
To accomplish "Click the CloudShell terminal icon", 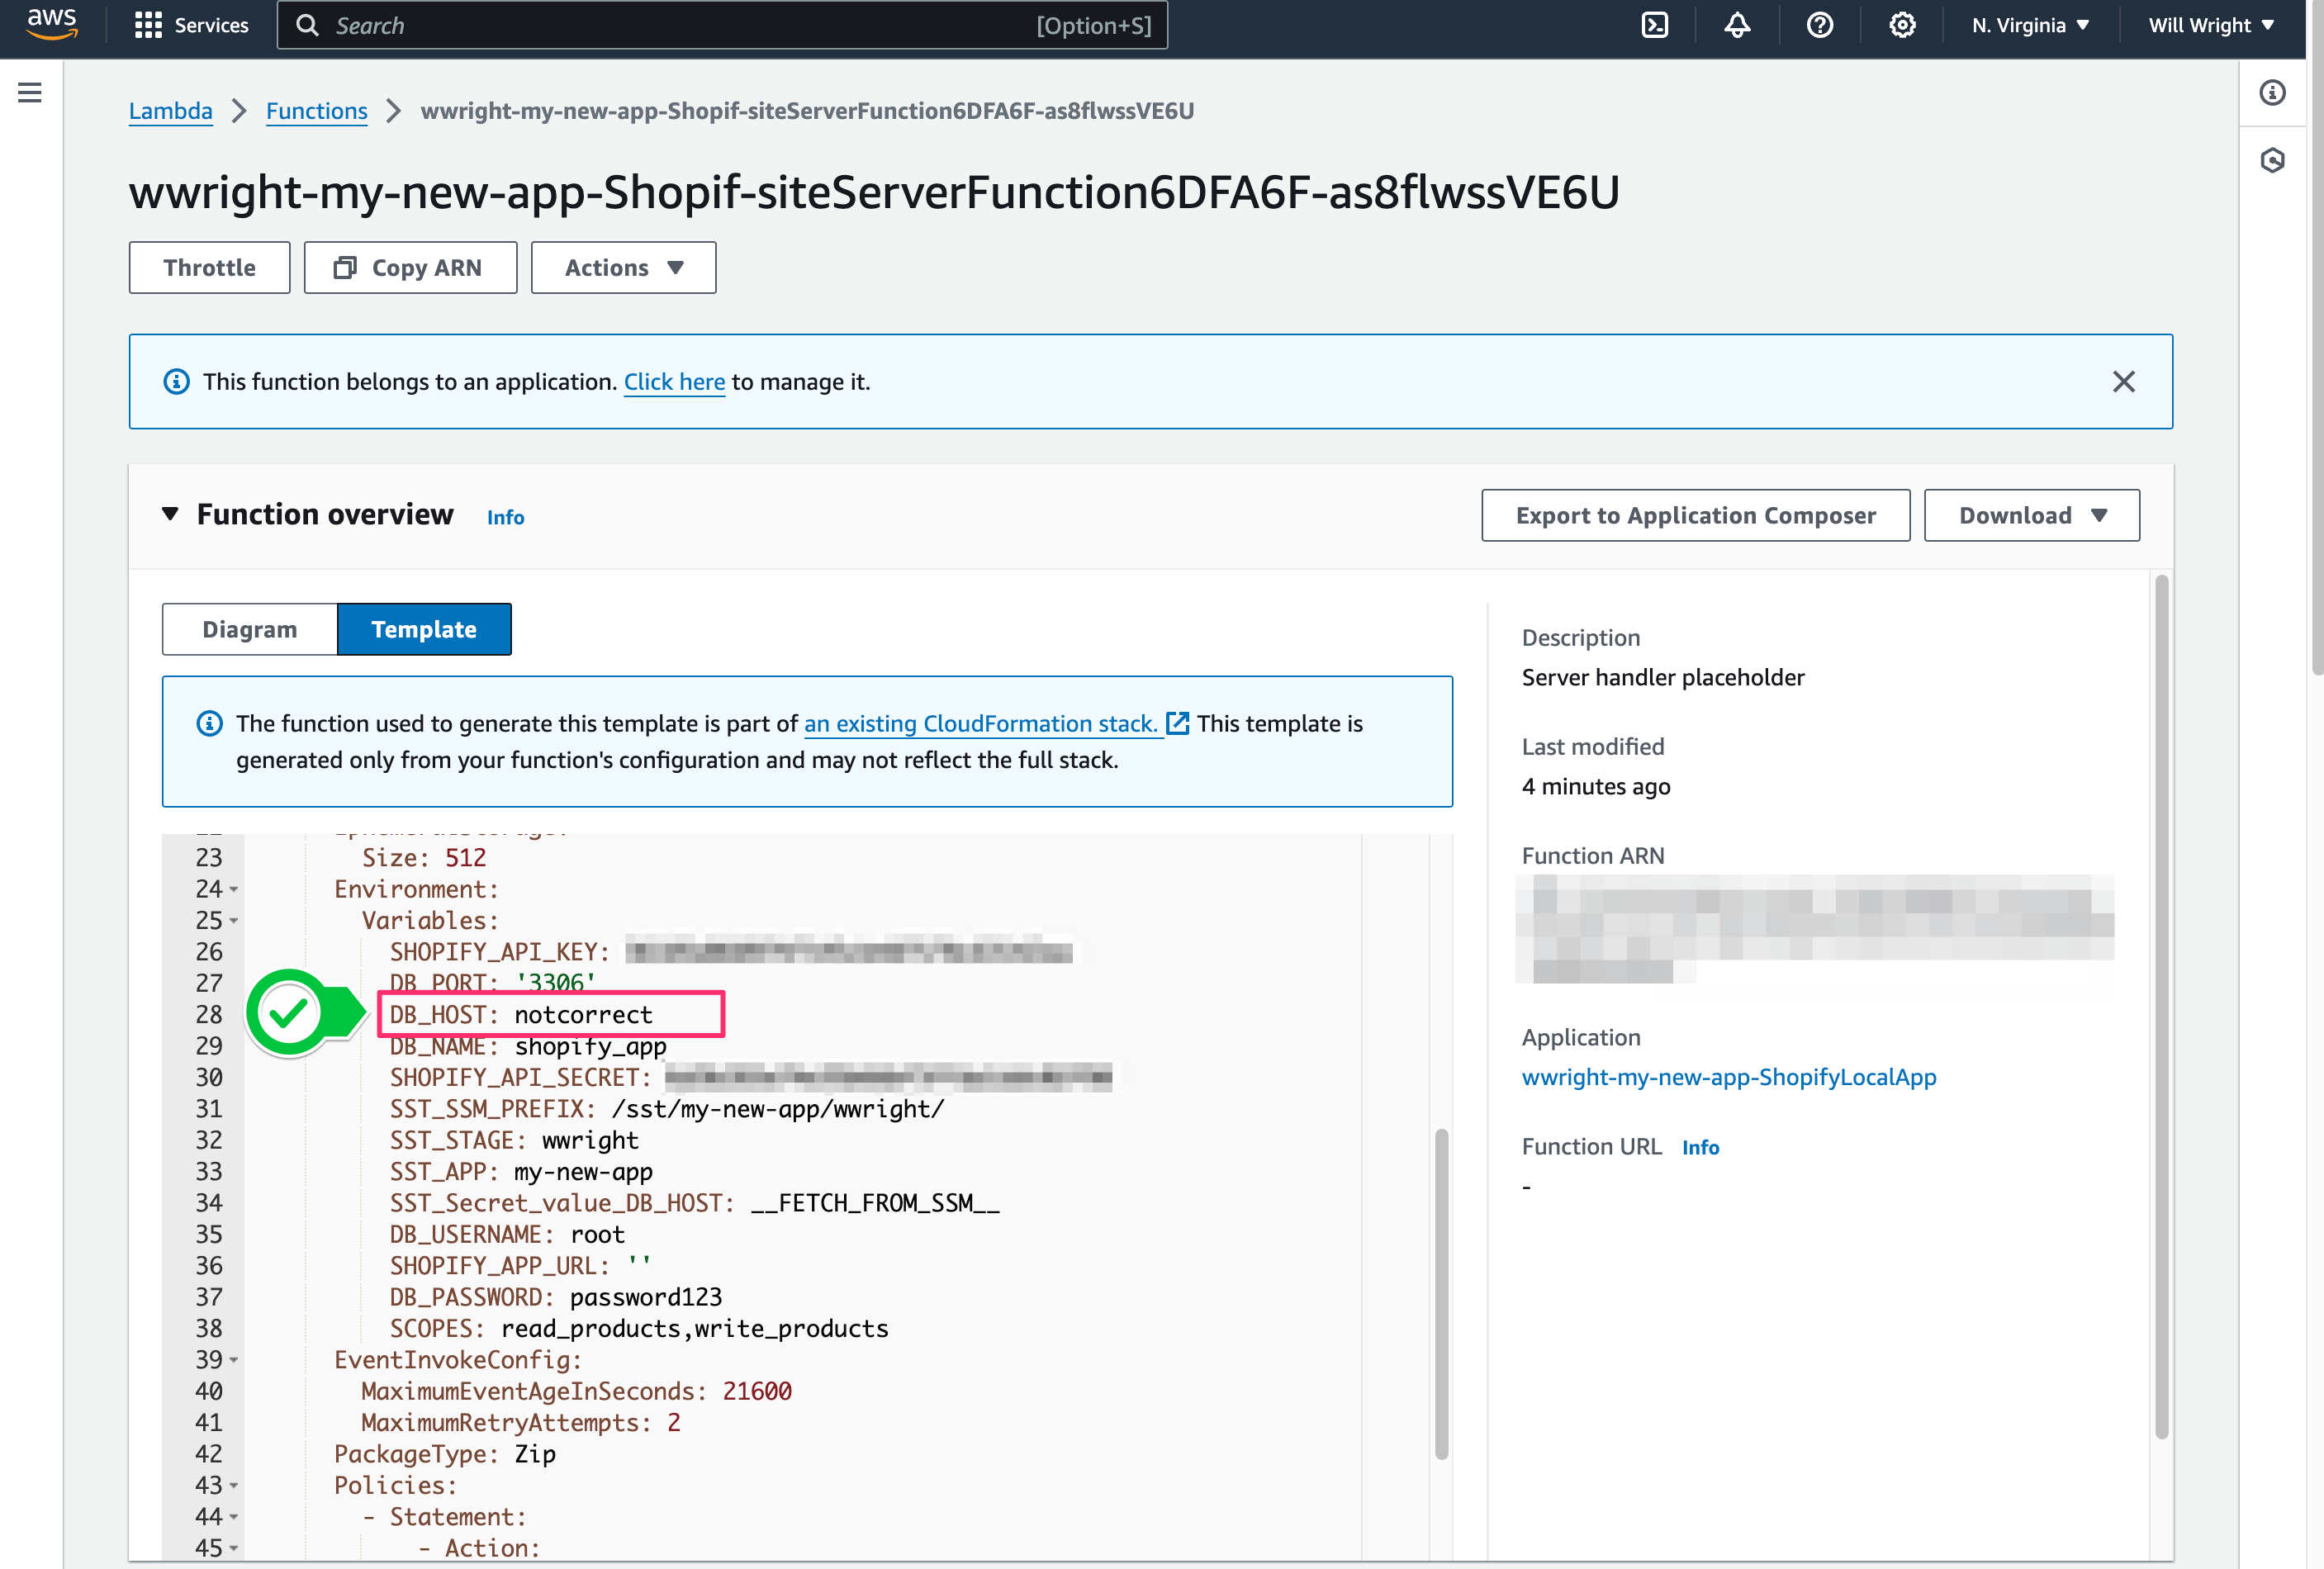I will pos(1654,25).
